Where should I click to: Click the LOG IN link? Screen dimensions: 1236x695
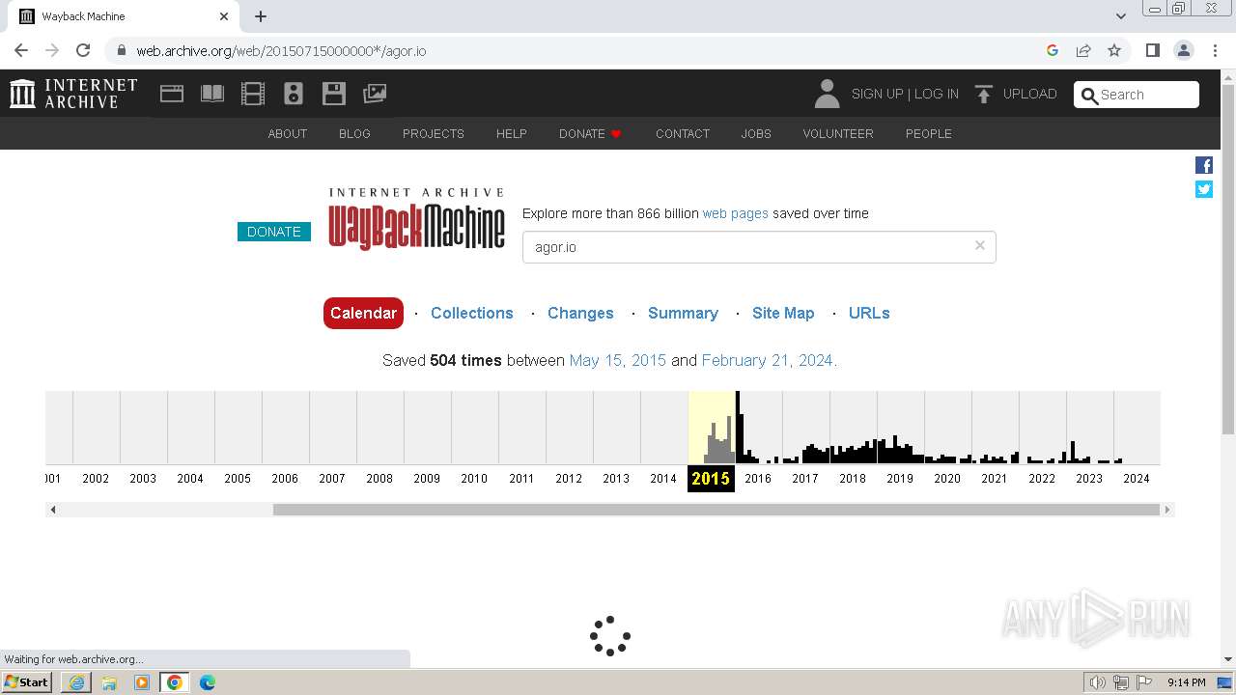(x=937, y=94)
